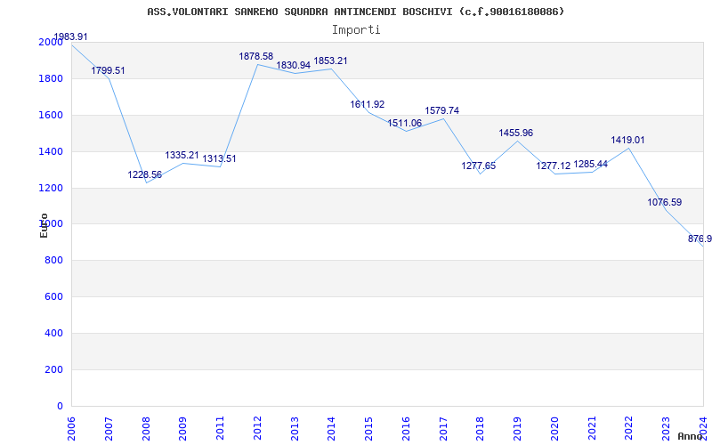This screenshot has width=712, height=445.
Task: Click the 2009 x-axis year label
Action: (182, 427)
